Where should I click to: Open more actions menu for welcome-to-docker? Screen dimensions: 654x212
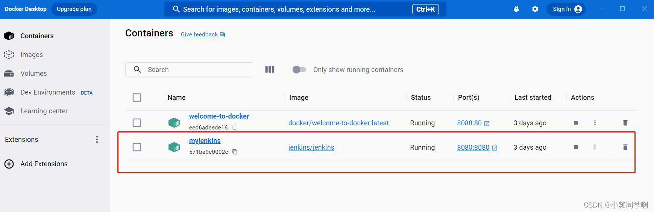tap(595, 123)
